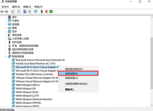This screenshot has height=111, width=153.
Task: Click the Forward arrow toolbar icon
Action: pos(6,12)
